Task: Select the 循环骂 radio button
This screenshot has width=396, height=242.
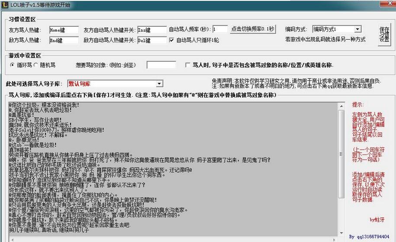Action: 13,65
